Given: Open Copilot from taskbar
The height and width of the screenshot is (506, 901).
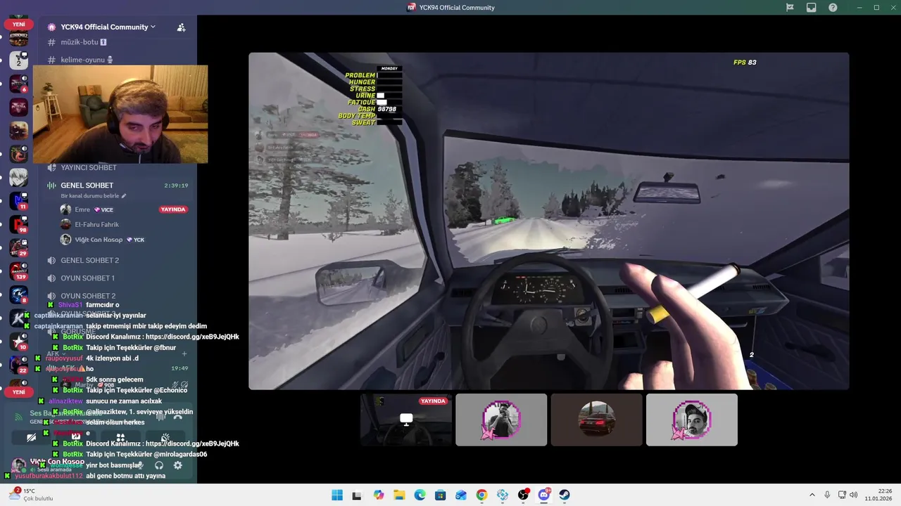Looking at the screenshot, I should pos(379,495).
